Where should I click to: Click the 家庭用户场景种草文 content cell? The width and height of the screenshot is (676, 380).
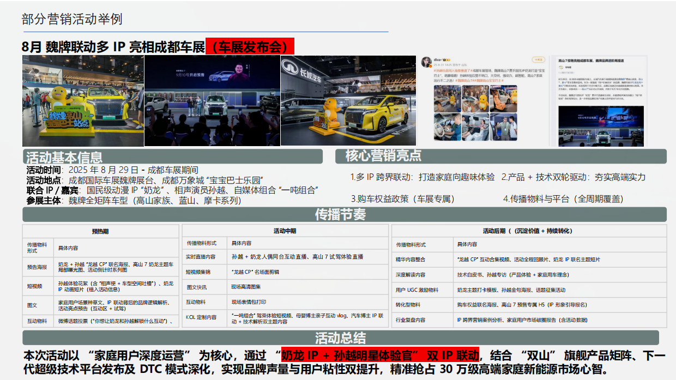tap(117, 305)
